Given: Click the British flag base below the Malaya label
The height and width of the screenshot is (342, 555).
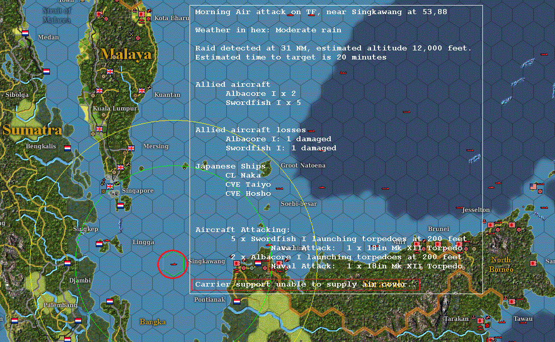Looking at the screenshot, I should point(110,72).
